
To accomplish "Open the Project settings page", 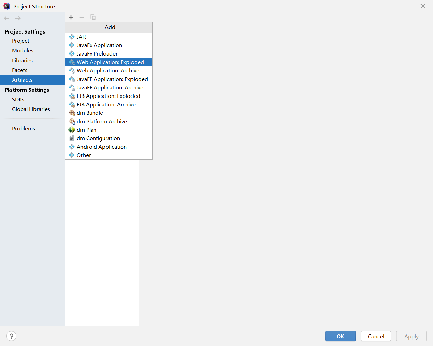I will (x=32, y=41).
